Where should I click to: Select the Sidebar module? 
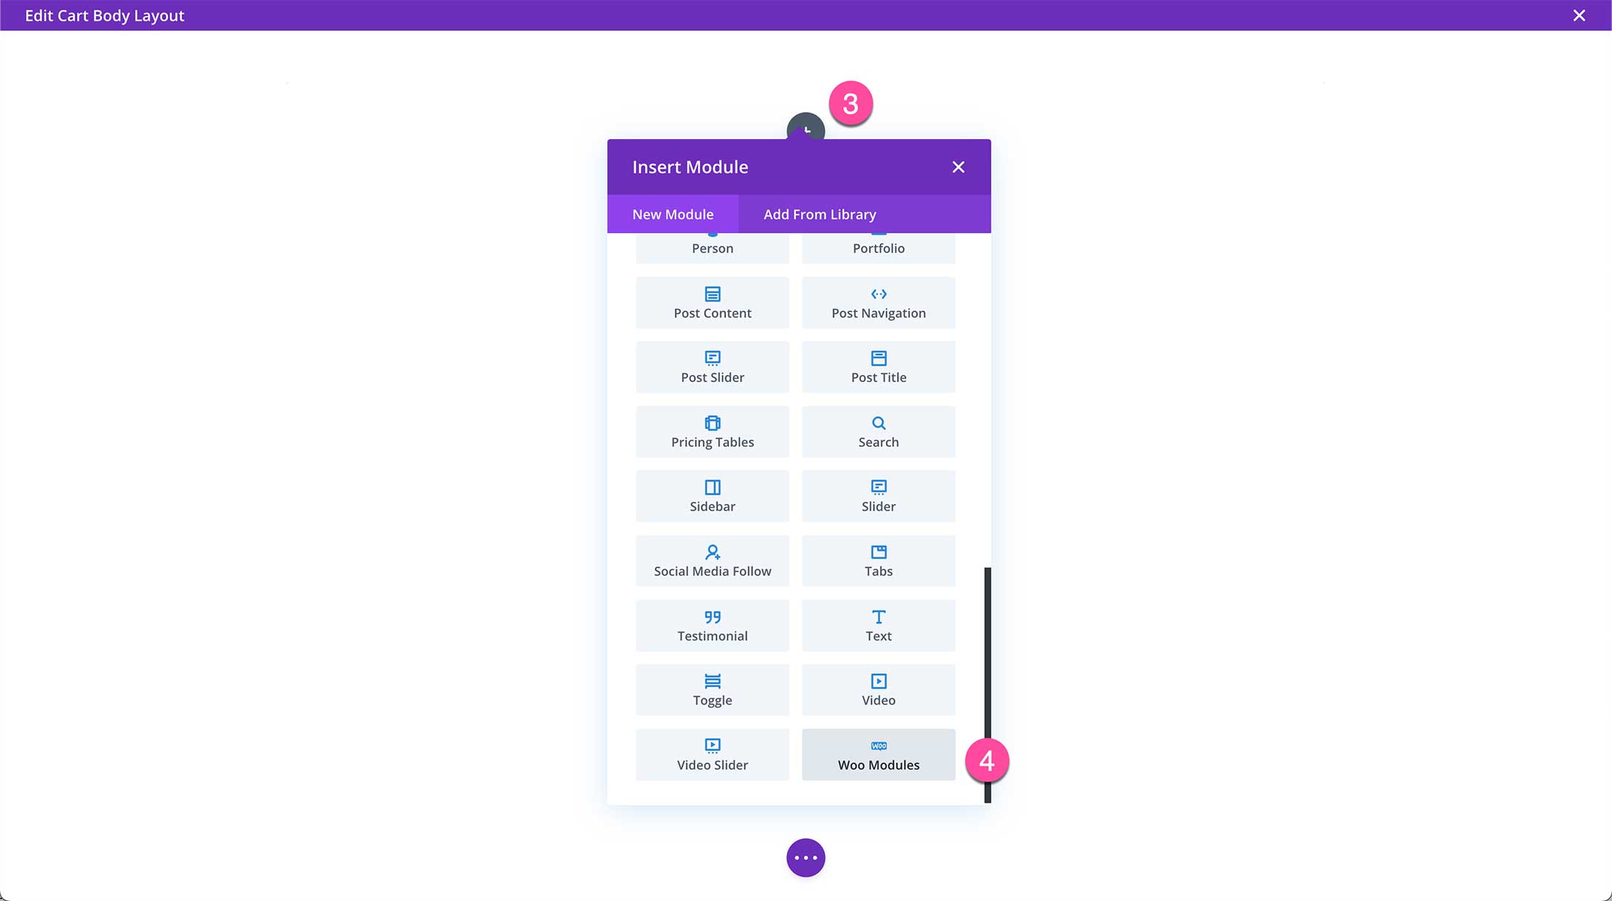(x=712, y=496)
